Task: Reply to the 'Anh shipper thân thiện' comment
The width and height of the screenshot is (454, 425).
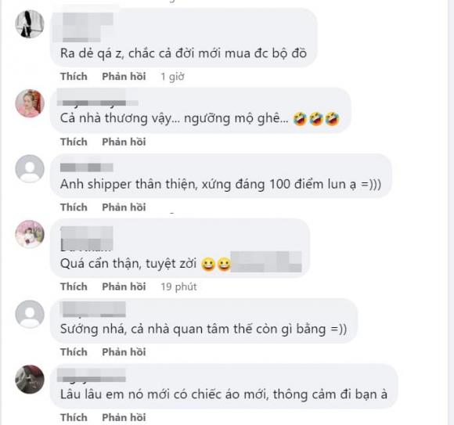Action: tap(124, 207)
